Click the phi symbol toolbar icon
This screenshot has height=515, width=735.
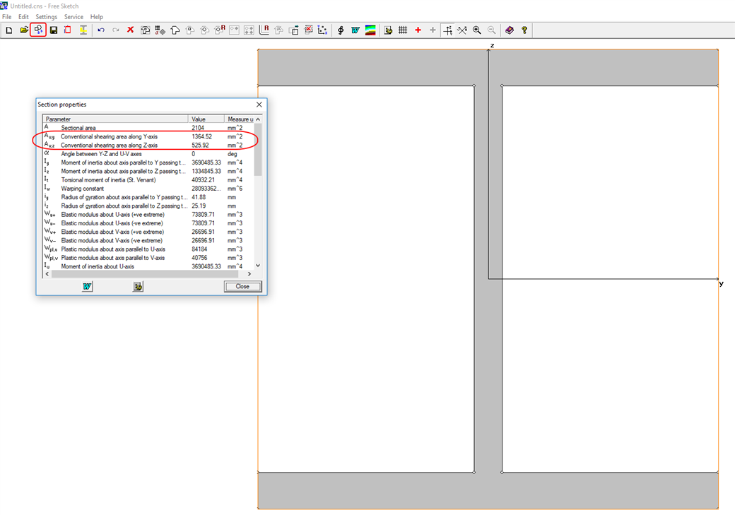(341, 30)
